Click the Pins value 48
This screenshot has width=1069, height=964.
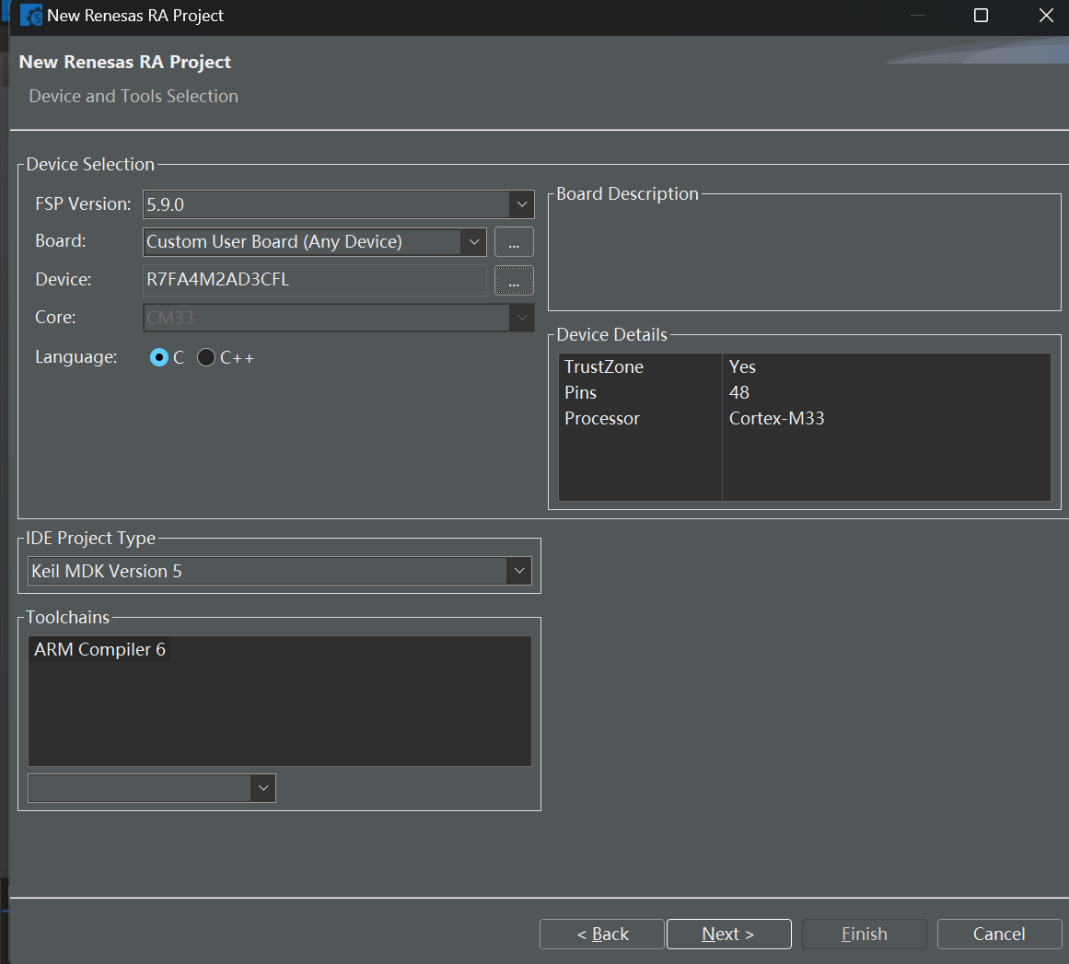click(739, 393)
